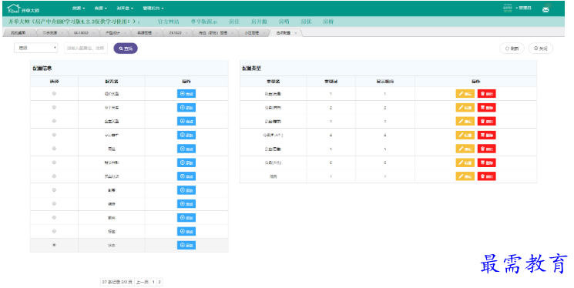
Task: Edit the config type with variable value 3
Action: [465, 121]
